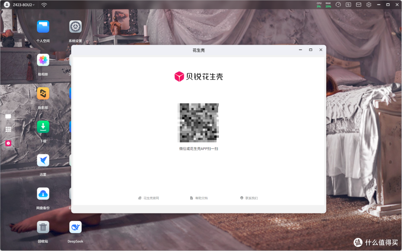
Task: Open 网盘备份 cloud backup app
Action: tap(43, 194)
